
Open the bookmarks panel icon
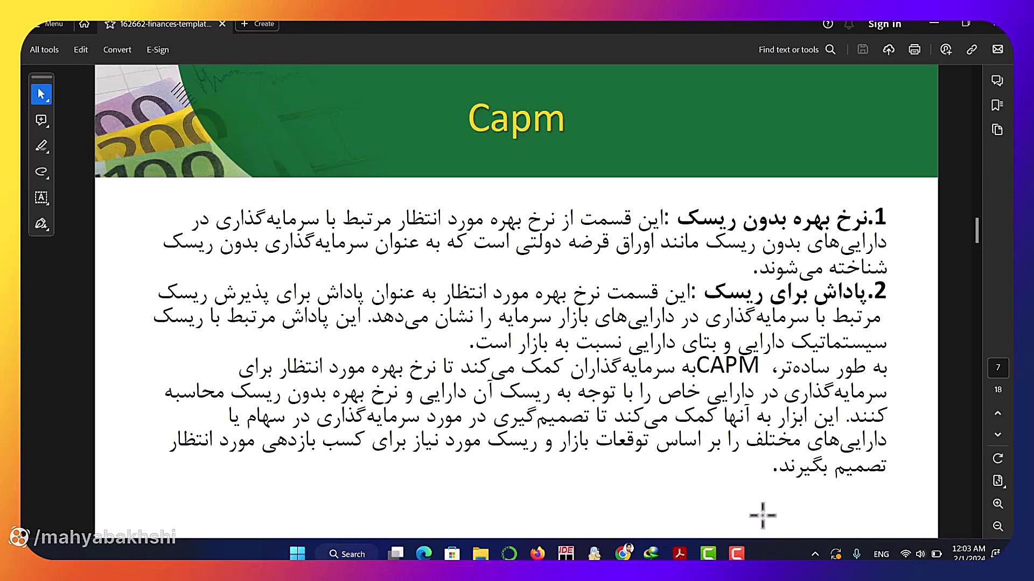(997, 105)
